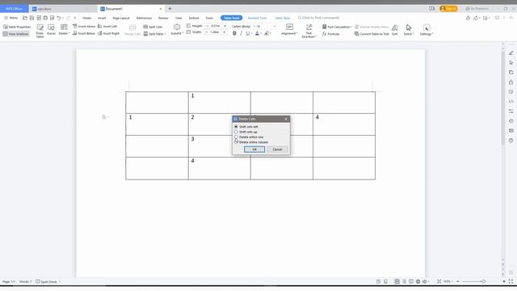517x291 pixels.
Task: Switch to the Table Style tab
Action: (x=282, y=18)
